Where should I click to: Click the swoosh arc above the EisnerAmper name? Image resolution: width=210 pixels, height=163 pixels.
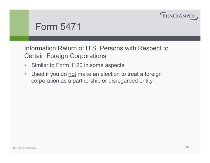click(x=179, y=13)
